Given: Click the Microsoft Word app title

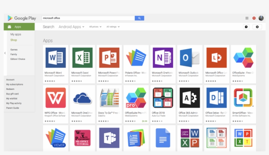Looking at the screenshot, I should 53,73.
